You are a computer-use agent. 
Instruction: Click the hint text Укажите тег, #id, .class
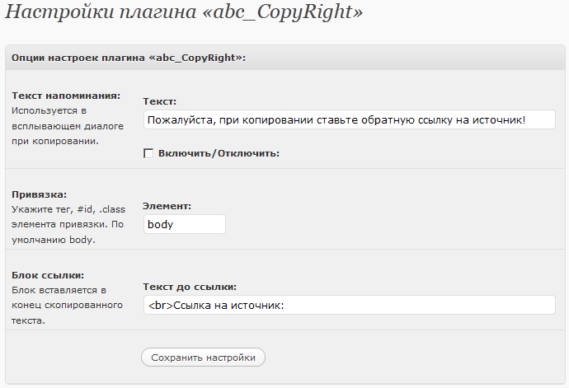pos(68,209)
